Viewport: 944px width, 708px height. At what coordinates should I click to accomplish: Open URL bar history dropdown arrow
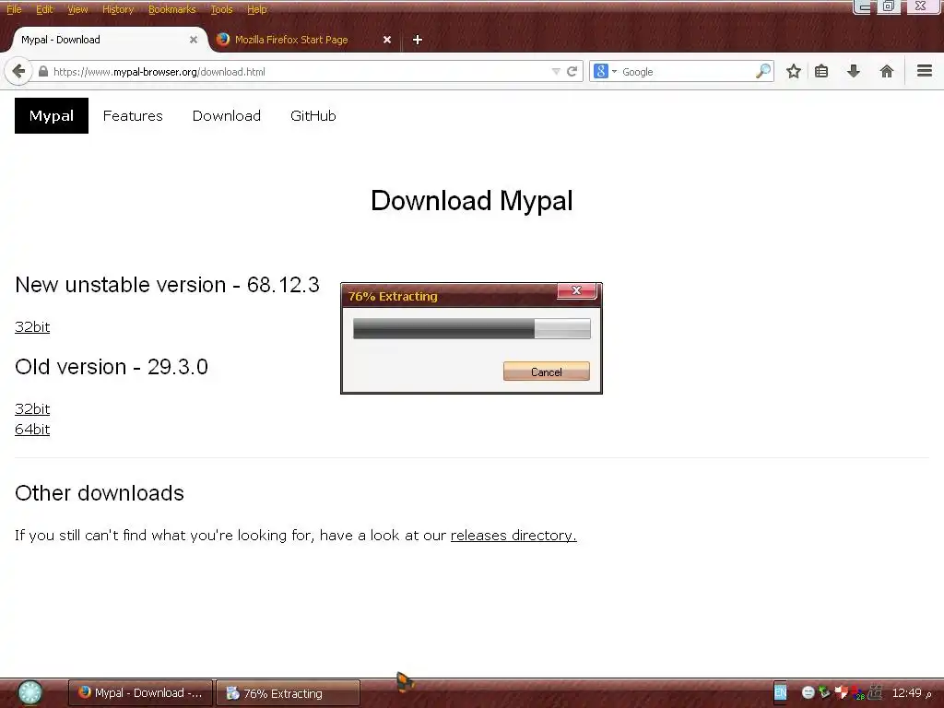pyautogui.click(x=556, y=72)
